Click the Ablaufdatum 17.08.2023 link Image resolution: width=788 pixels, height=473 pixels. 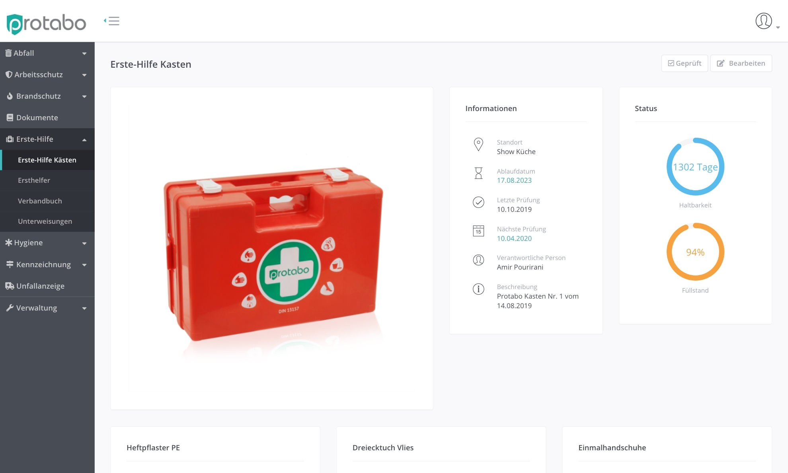[x=514, y=180]
